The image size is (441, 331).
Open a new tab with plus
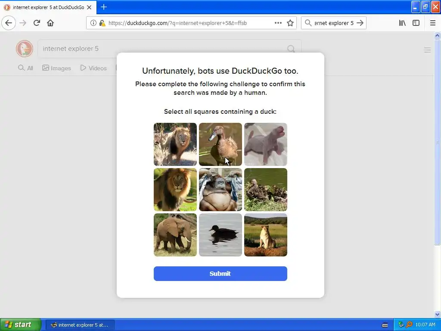103,7
